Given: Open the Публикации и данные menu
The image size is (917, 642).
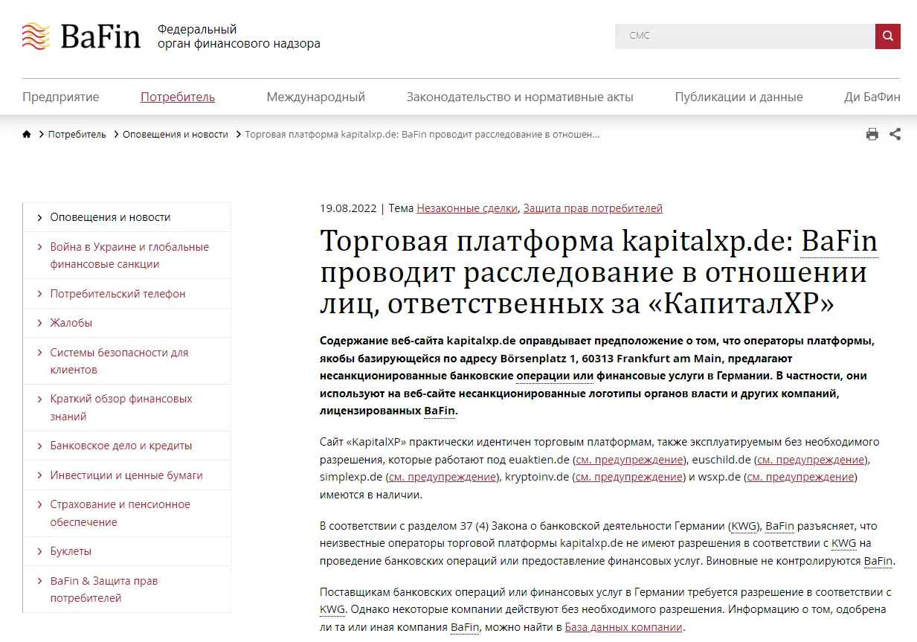Looking at the screenshot, I should 739,97.
